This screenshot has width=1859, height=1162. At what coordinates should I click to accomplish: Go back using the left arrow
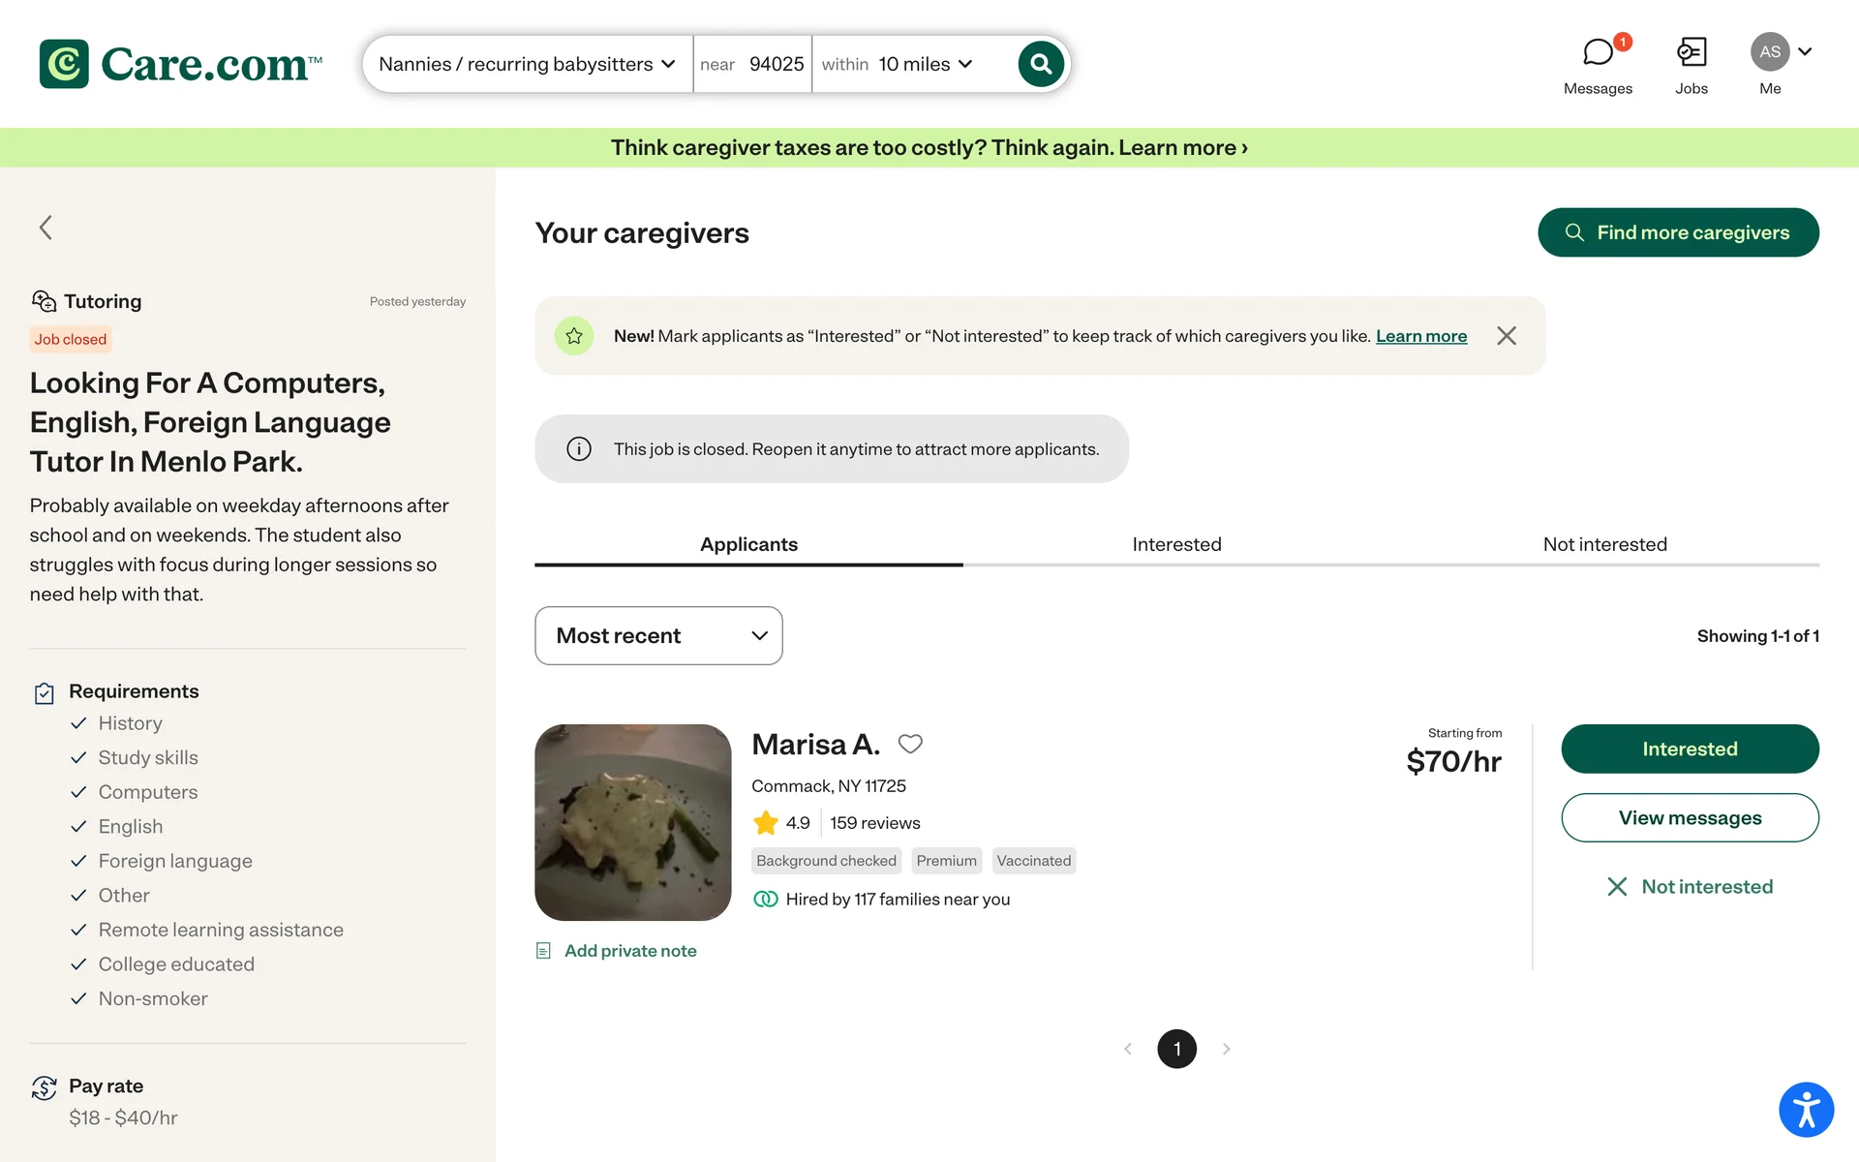pyautogui.click(x=46, y=228)
